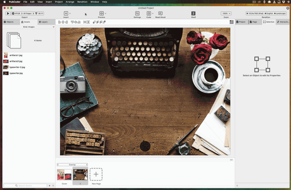
Task: Select the artifacts3.jpg asset
Action: 29,61
